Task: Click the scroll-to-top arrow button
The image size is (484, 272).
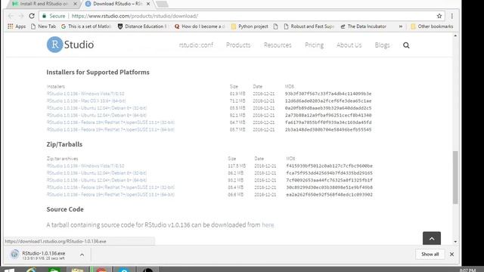Action: pos(432,239)
